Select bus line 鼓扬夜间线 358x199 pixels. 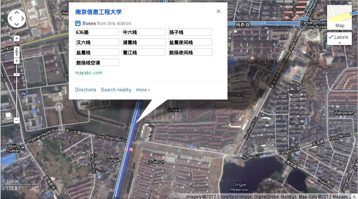190,53
